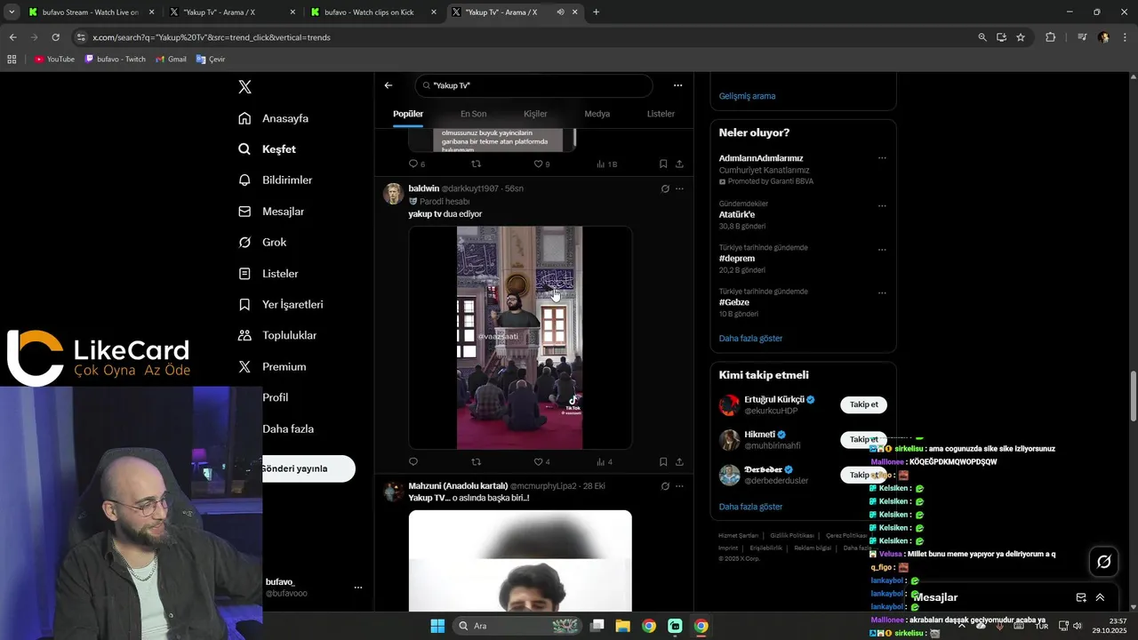This screenshot has width=1138, height=640.
Task: Open Premium in the sidebar
Action: [272, 367]
